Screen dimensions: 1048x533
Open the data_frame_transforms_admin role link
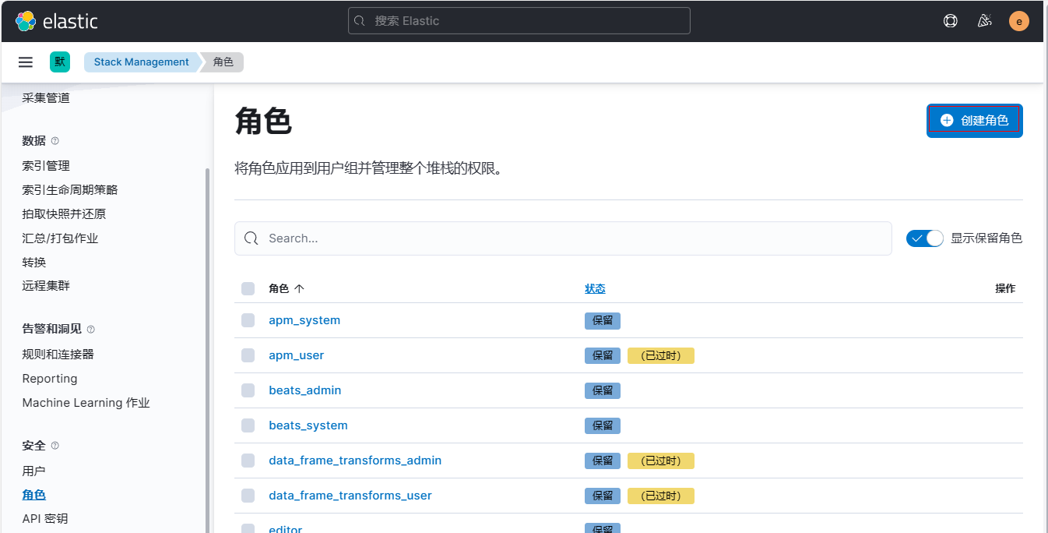pos(355,461)
